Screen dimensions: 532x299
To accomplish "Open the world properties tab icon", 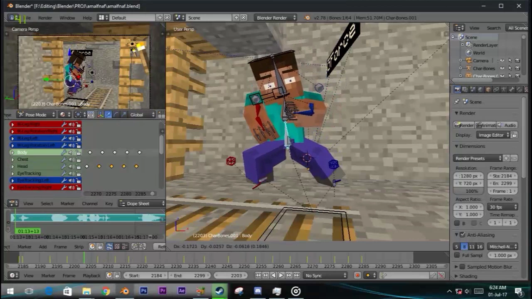I will tap(480, 89).
